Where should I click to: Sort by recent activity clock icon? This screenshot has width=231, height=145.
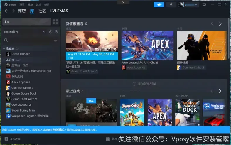tap(51, 32)
